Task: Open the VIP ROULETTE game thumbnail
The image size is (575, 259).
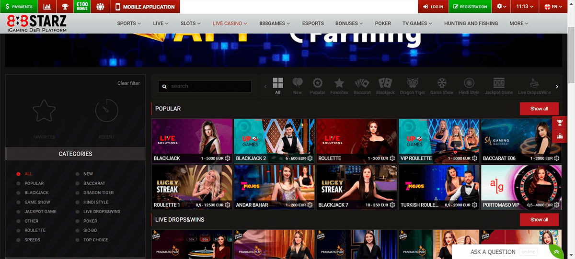Action: (439, 141)
